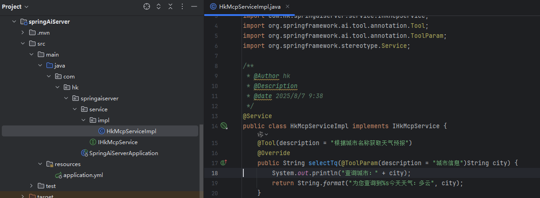Close the HkMcpServiceImpl.java tab
This screenshot has height=198, width=540.
288,6
